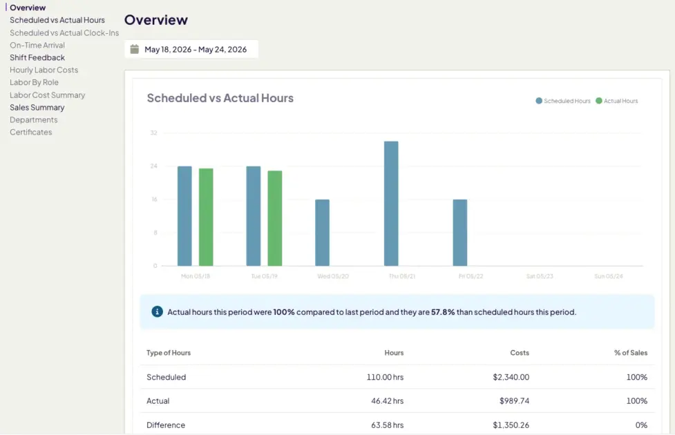Go to Labor Cost Summary
Image resolution: width=675 pixels, height=435 pixels.
[48, 95]
